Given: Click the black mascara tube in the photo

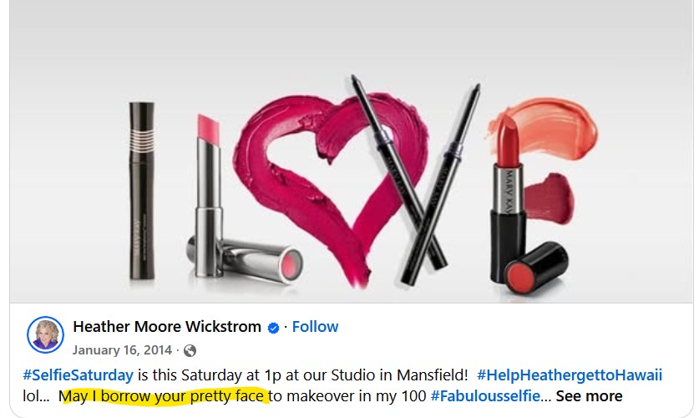Looking at the screenshot, I should tap(142, 191).
